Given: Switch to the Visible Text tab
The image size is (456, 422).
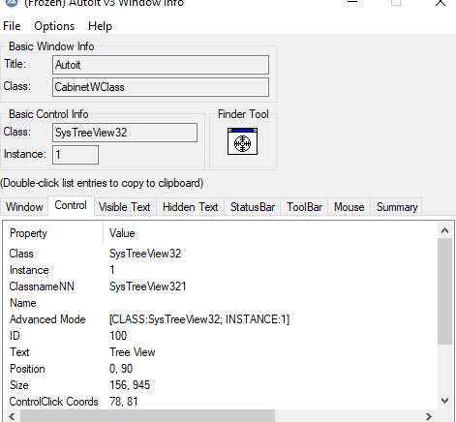Looking at the screenshot, I should pos(125,207).
